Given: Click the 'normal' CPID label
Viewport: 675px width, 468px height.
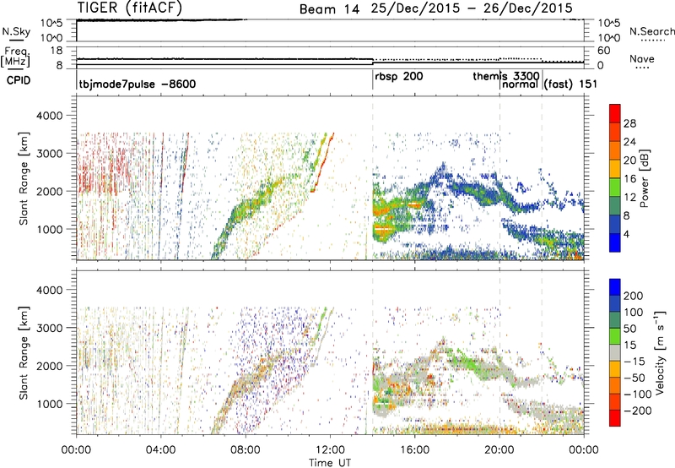Looking at the screenshot, I should click(x=521, y=84).
